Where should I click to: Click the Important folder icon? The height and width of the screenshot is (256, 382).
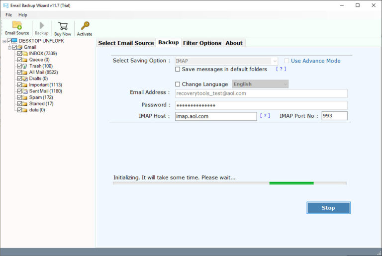25,85
